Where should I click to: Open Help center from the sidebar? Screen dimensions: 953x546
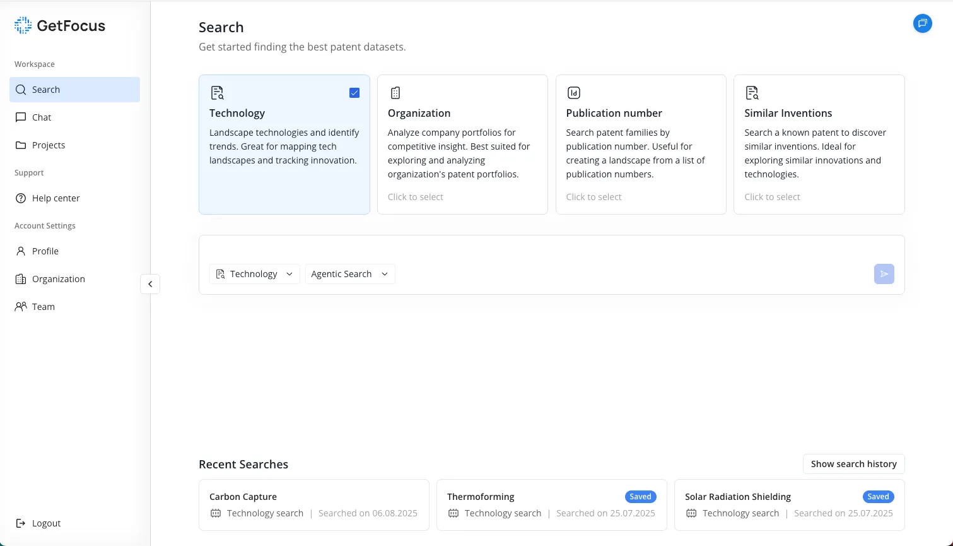74,198
